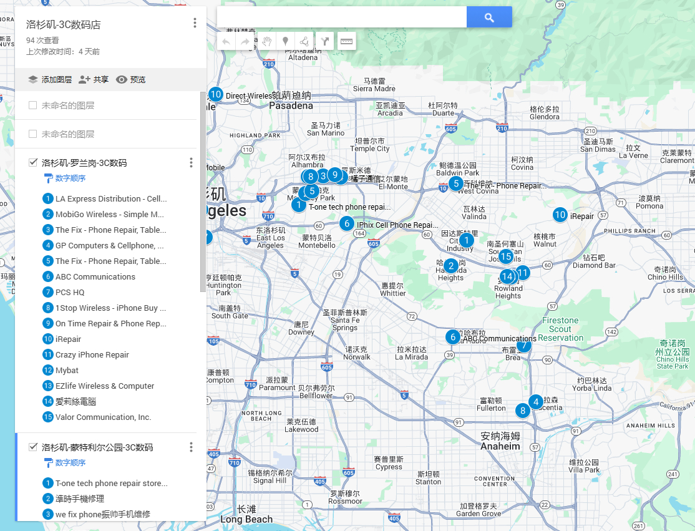Click the undo arrow in map toolbar
Viewport: 695px width, 531px height.
[226, 42]
